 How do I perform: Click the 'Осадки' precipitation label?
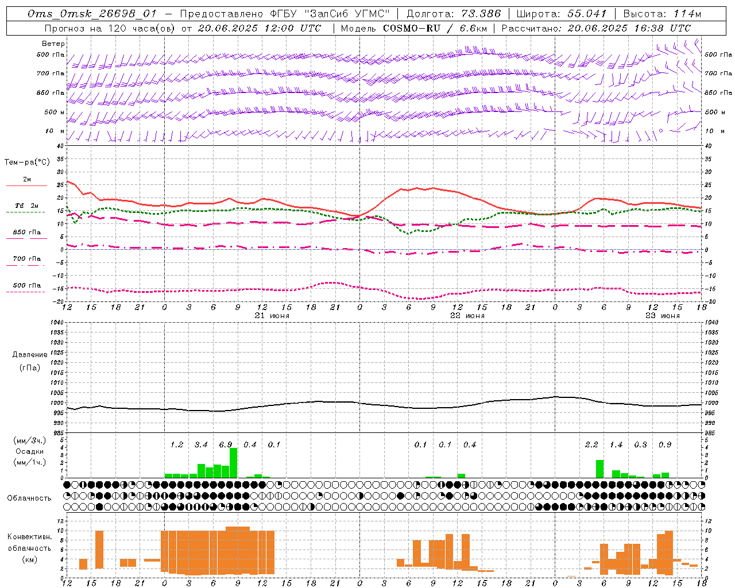[x=30, y=451]
